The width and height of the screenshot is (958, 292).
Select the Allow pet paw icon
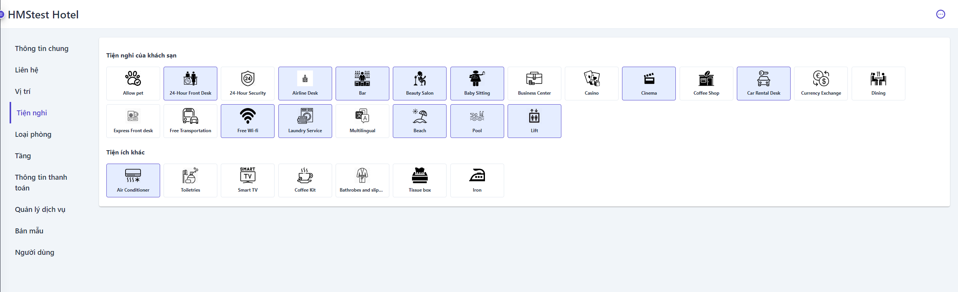133,78
